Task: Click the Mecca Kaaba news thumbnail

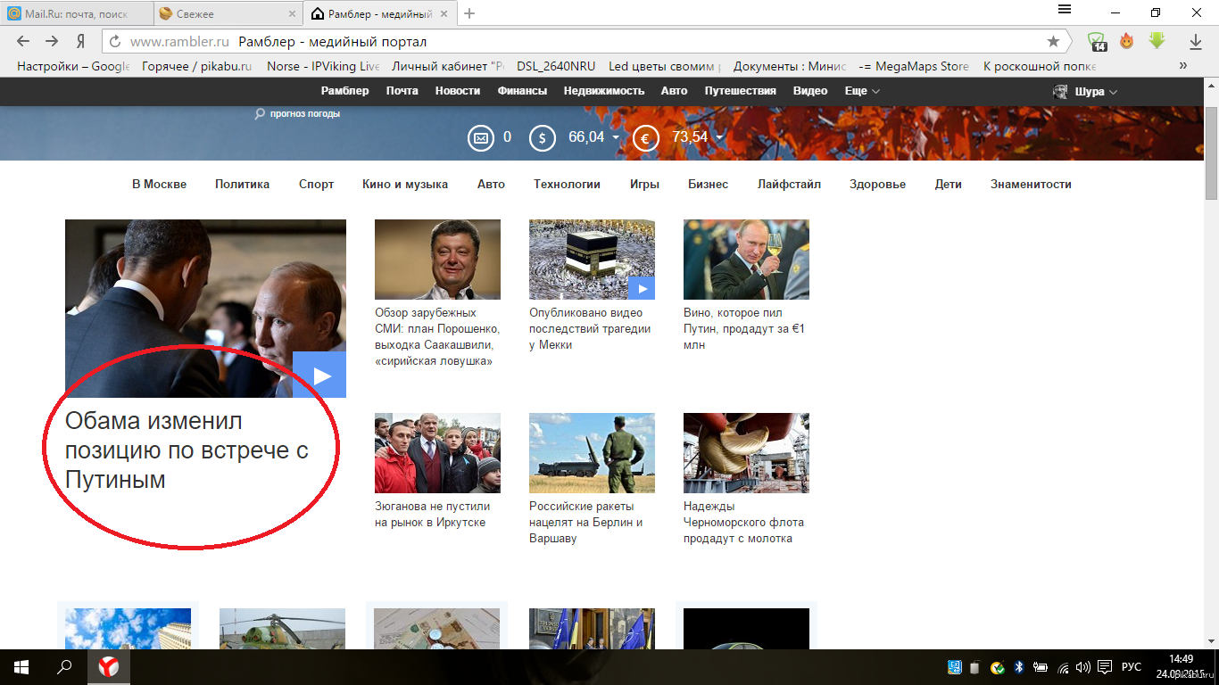Action: coord(591,259)
